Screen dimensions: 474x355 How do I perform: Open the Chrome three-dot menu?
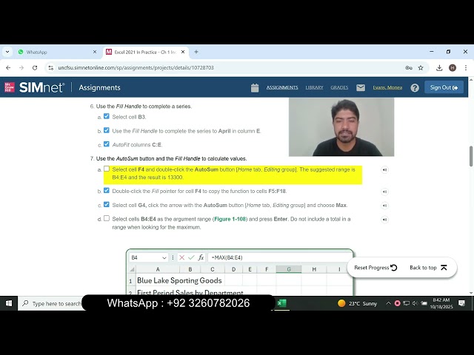(x=466, y=67)
